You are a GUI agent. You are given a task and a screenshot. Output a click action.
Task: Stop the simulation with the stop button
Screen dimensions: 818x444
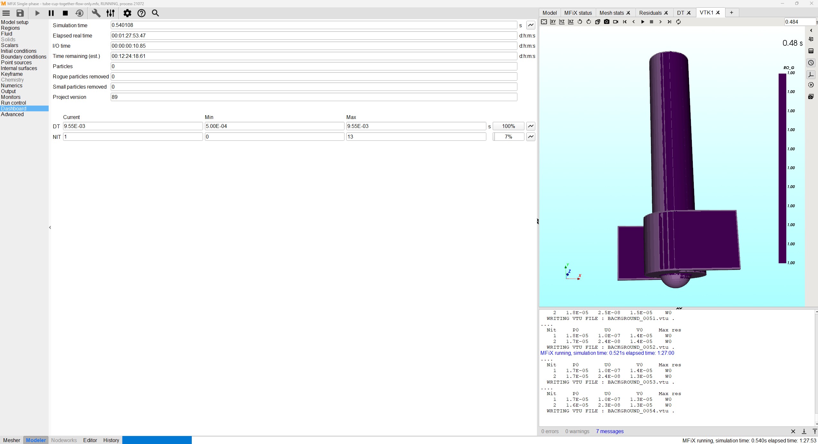click(x=65, y=13)
